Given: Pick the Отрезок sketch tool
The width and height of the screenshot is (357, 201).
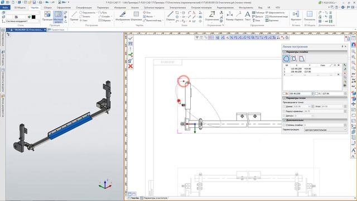Looking at the screenshot, I should click(170, 16).
